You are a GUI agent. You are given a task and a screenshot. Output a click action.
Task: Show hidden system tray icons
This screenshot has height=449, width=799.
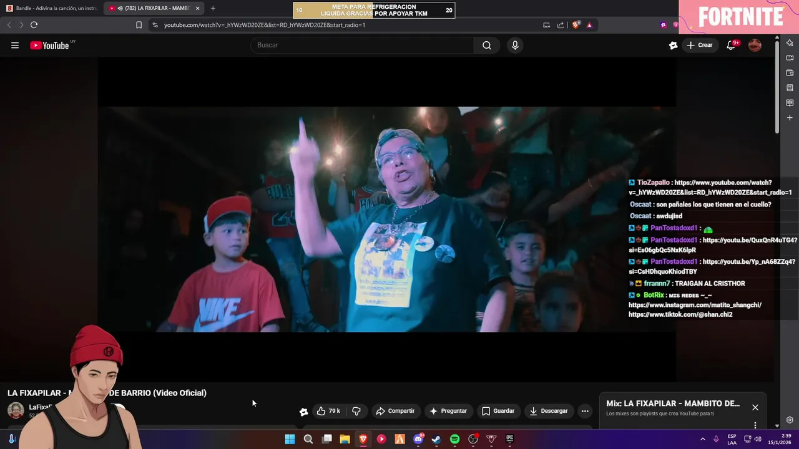pyautogui.click(x=702, y=439)
